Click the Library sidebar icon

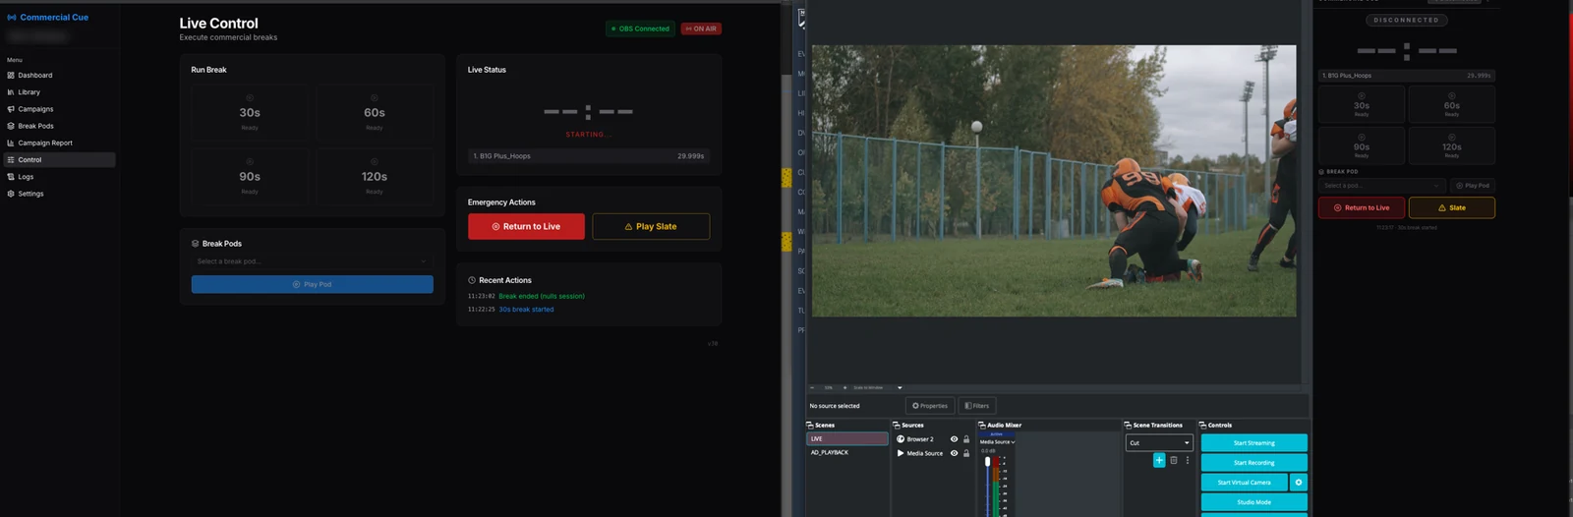(x=11, y=92)
